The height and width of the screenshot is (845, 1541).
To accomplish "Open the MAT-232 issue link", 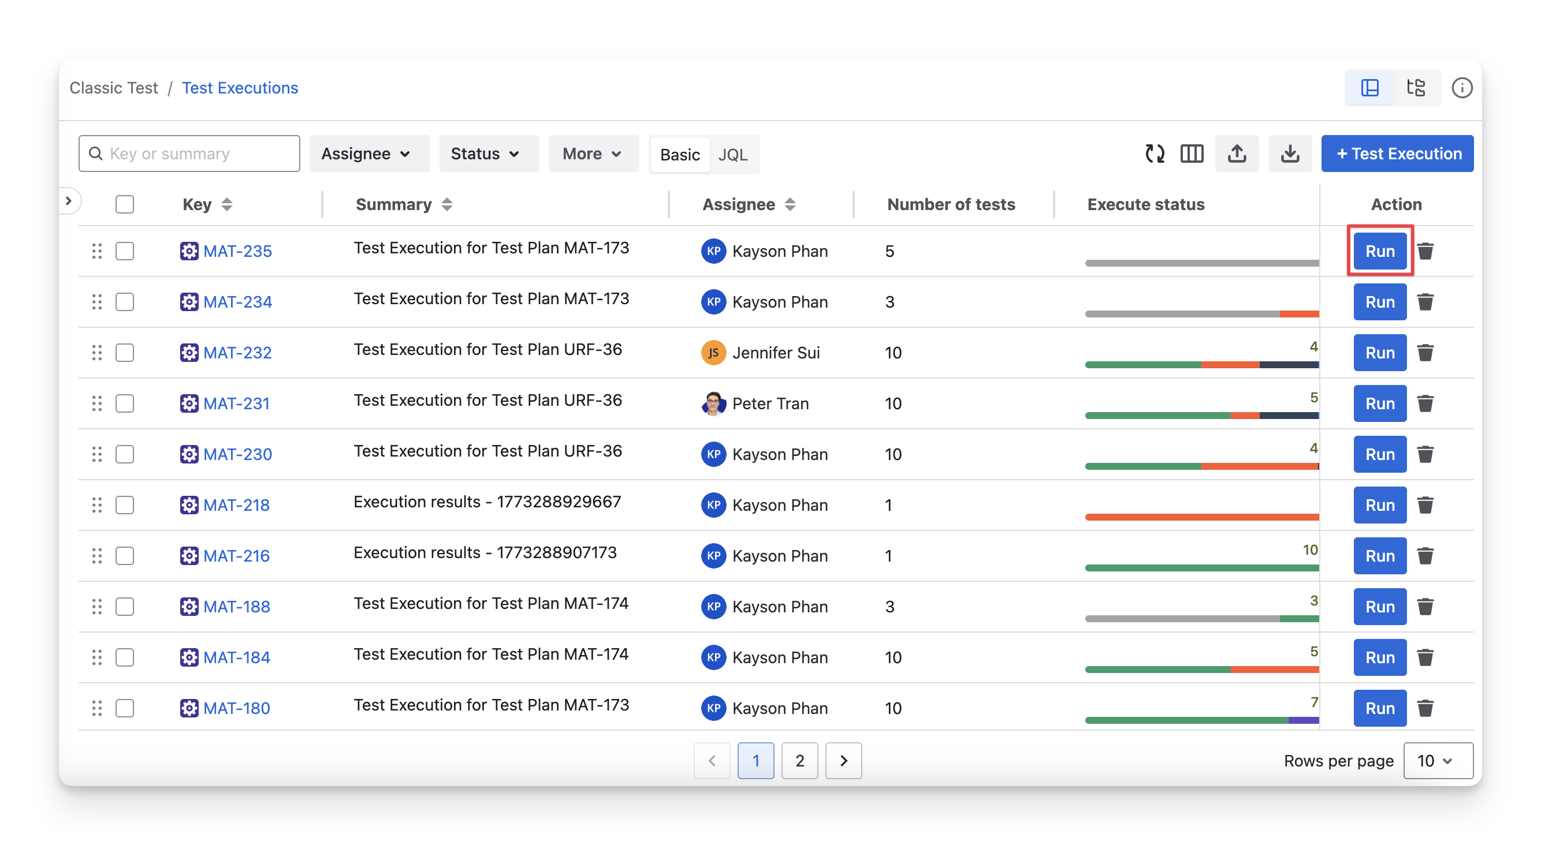I will [x=237, y=353].
